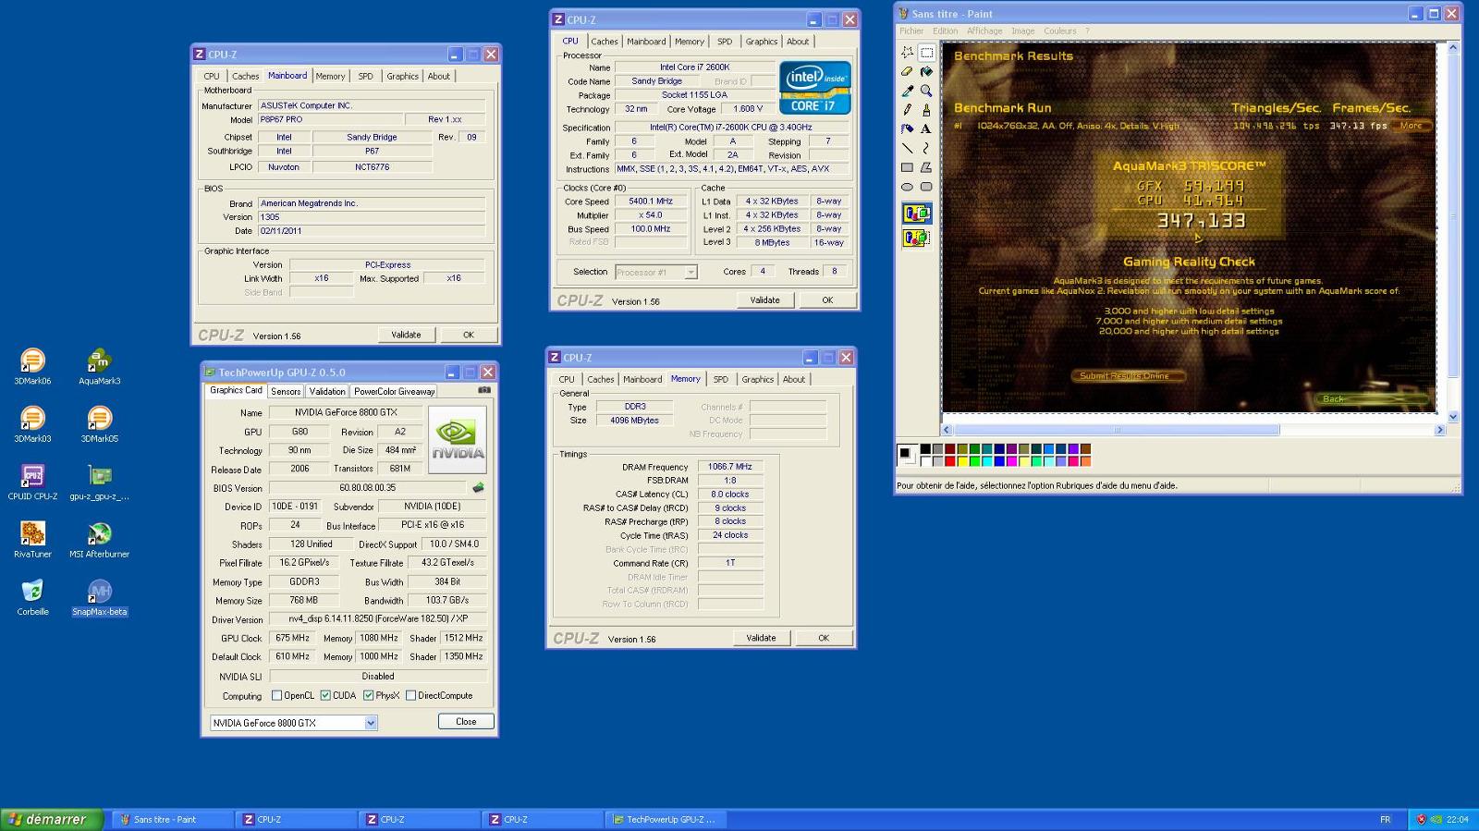This screenshot has height=831, width=1479.
Task: Toggle the DirectCompute checkbox in GPU-Z
Action: click(x=410, y=695)
